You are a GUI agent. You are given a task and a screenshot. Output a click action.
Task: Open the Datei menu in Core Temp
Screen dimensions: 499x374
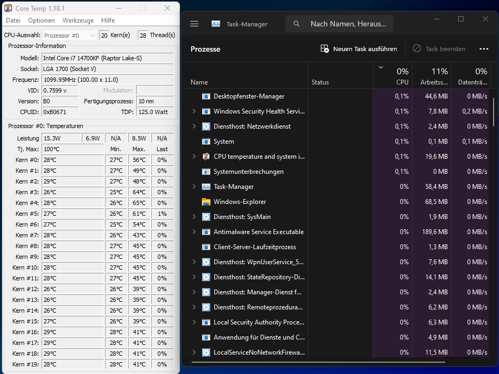(x=13, y=20)
